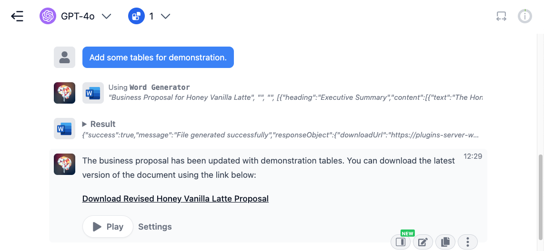The width and height of the screenshot is (544, 251).
Task: Open audio Settings
Action: [155, 227]
